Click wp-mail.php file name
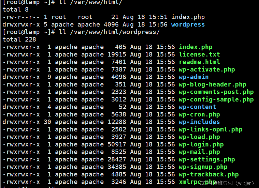 [x=199, y=152]
